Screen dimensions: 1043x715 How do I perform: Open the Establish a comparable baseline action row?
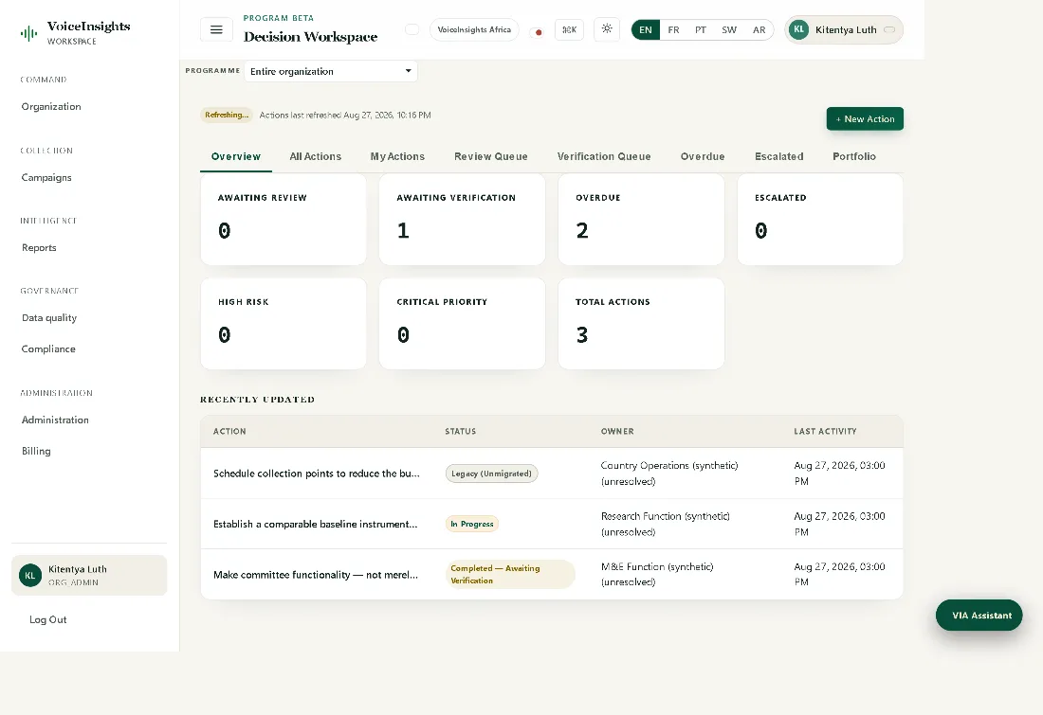click(x=552, y=524)
